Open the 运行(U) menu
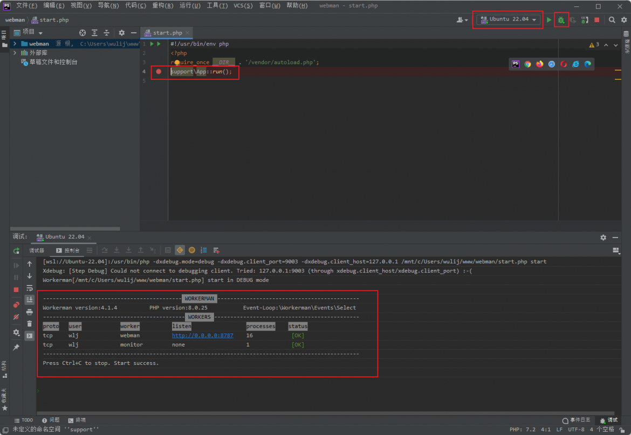 pyautogui.click(x=190, y=5)
